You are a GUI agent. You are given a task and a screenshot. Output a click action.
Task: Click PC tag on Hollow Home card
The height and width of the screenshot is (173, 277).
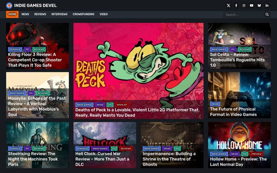point(245,154)
